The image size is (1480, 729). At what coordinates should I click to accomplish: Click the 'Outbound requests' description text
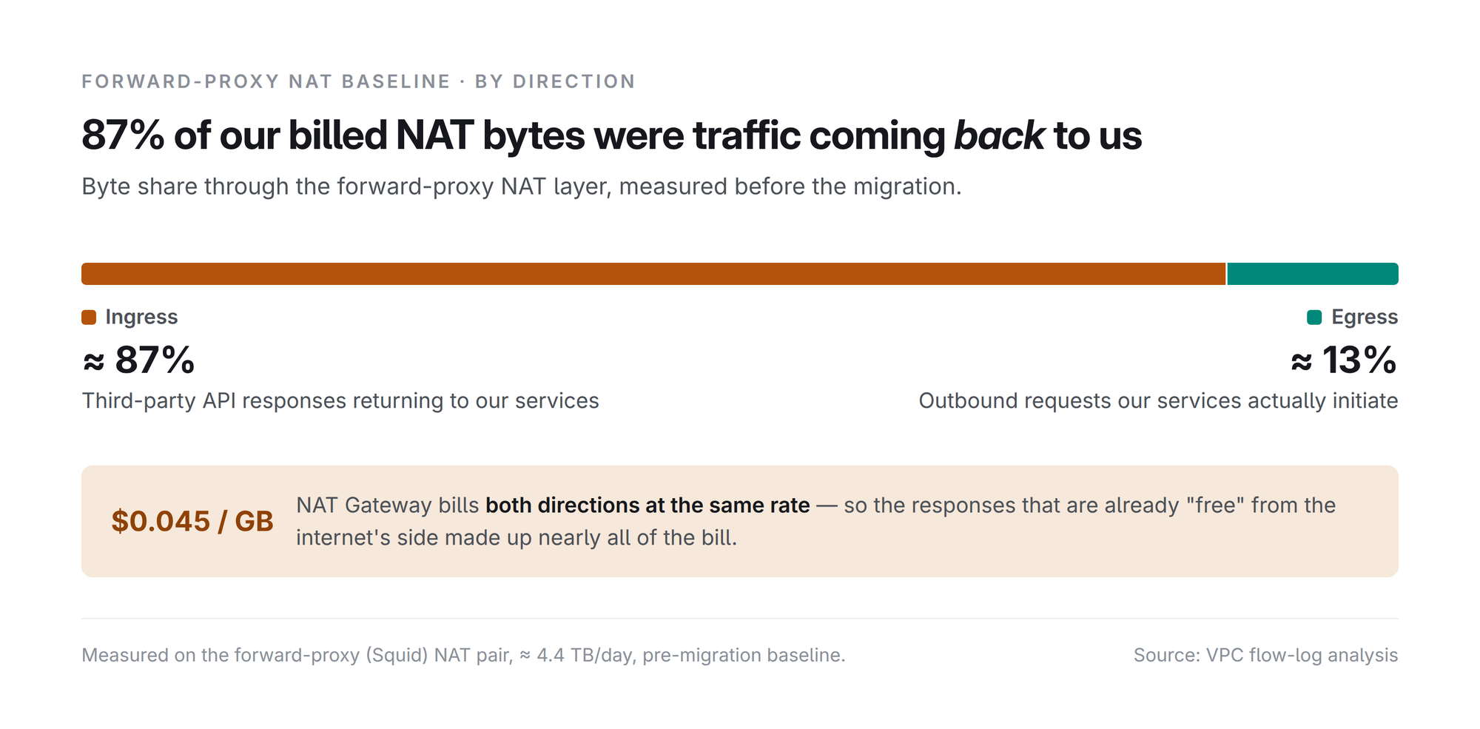[1158, 400]
